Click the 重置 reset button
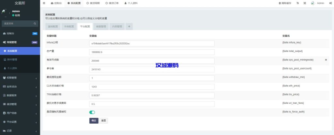Image resolution: width=334 pixels, height=135 pixels. pos(103,121)
